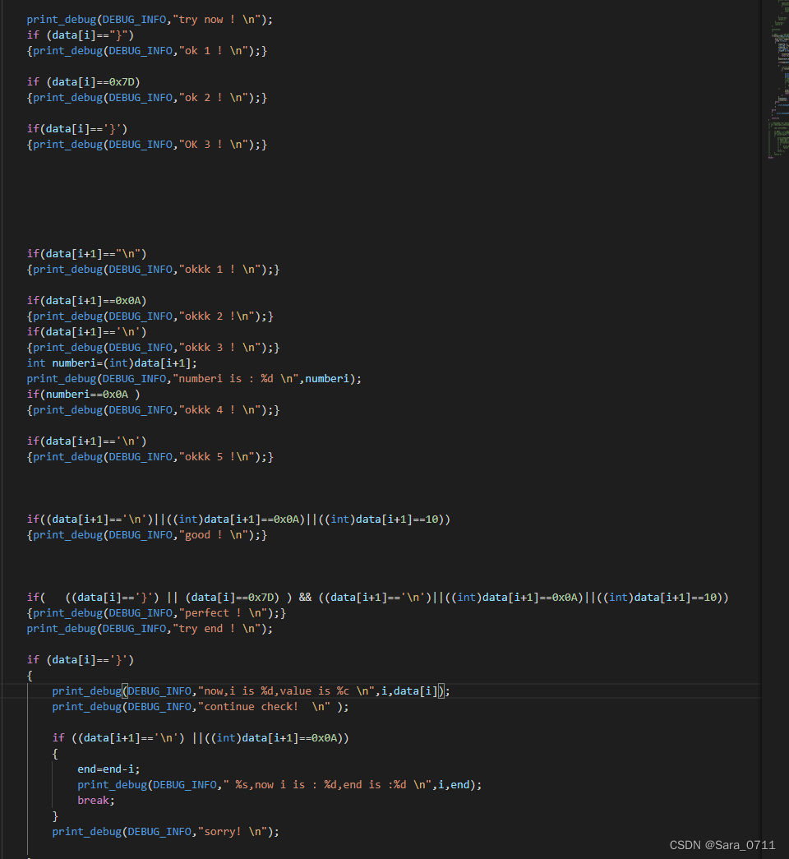Click the line 'if (data[i]==0x7D)'
Viewport: 789px width, 859px height.
[x=84, y=82]
